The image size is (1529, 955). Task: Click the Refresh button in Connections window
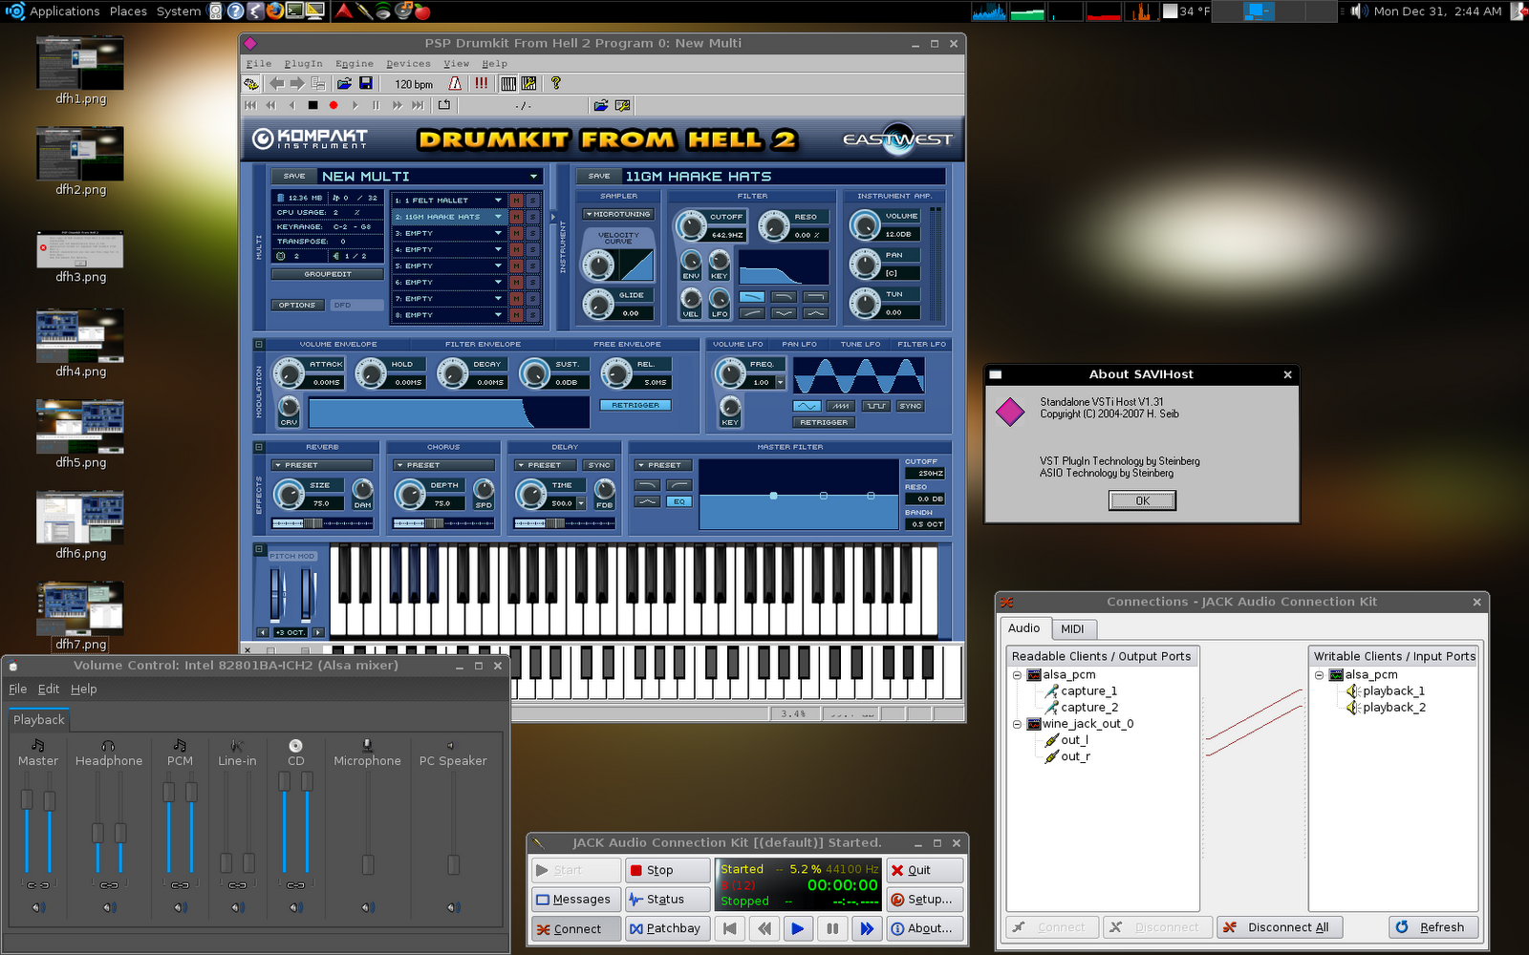point(1432,927)
